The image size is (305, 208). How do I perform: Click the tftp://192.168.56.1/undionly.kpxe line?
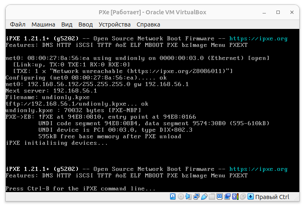pyautogui.click(x=77, y=104)
